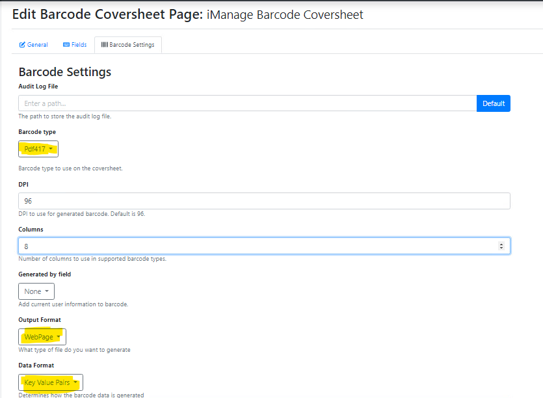Click the Audit Log File label
This screenshot has height=398, width=543.
point(38,86)
